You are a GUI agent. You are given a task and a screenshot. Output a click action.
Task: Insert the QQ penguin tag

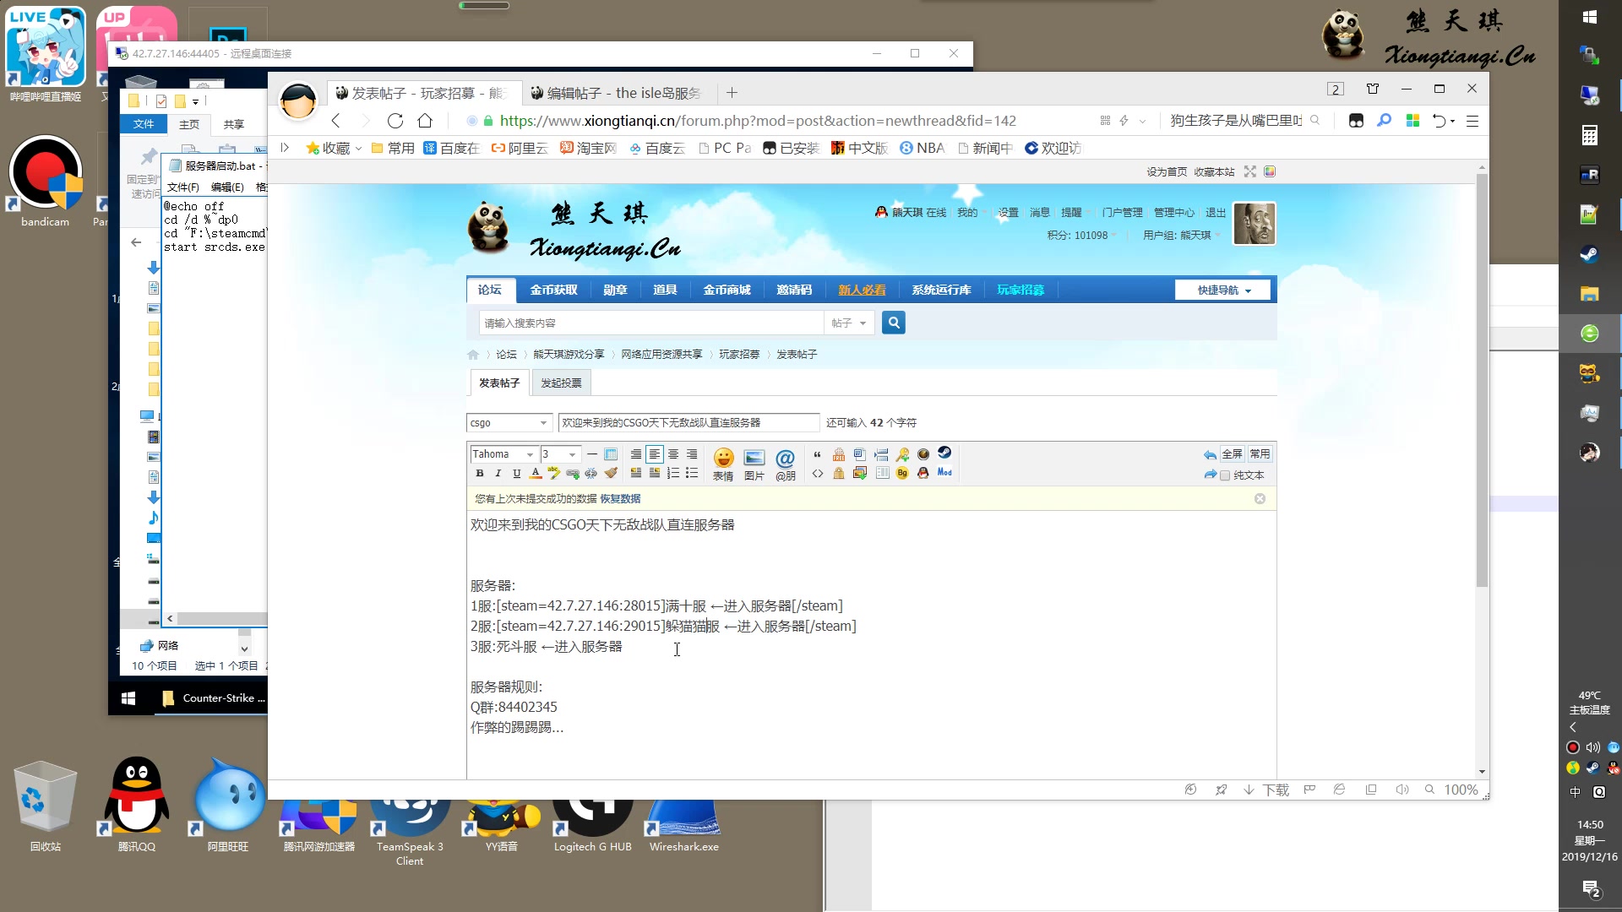[x=923, y=473]
